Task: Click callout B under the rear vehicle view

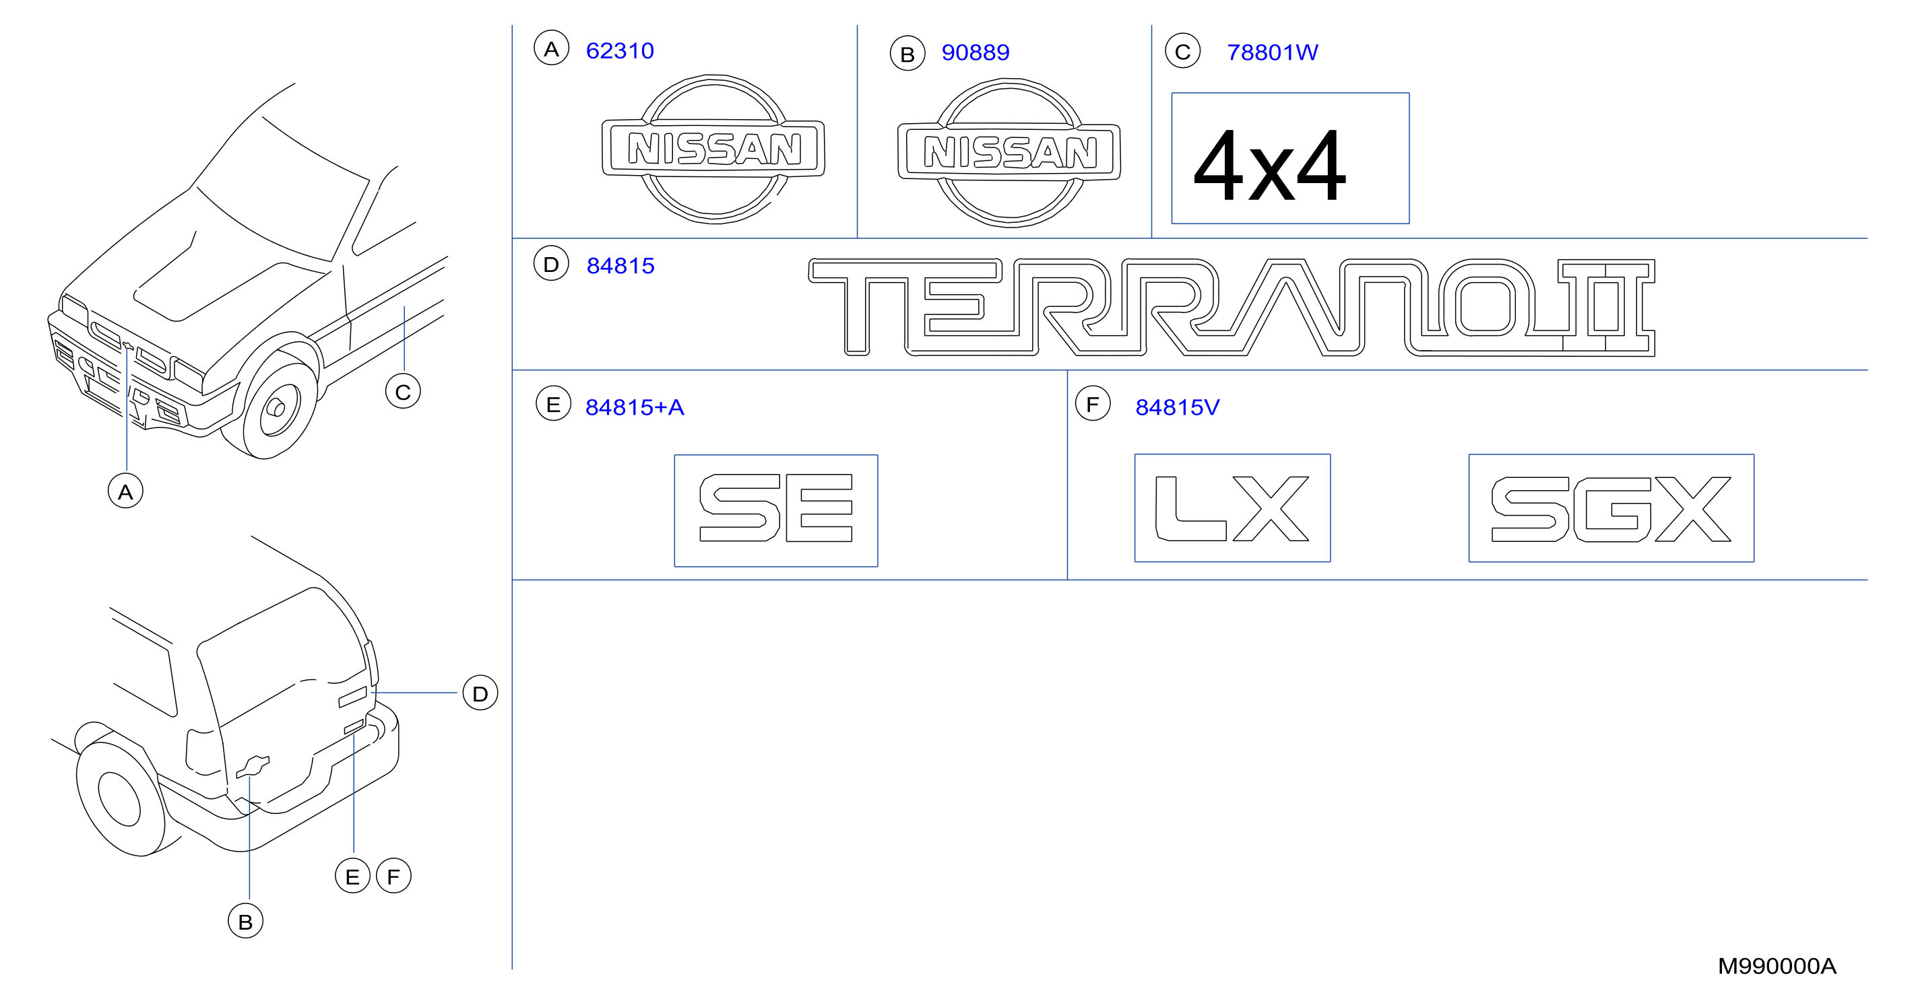Action: click(245, 921)
